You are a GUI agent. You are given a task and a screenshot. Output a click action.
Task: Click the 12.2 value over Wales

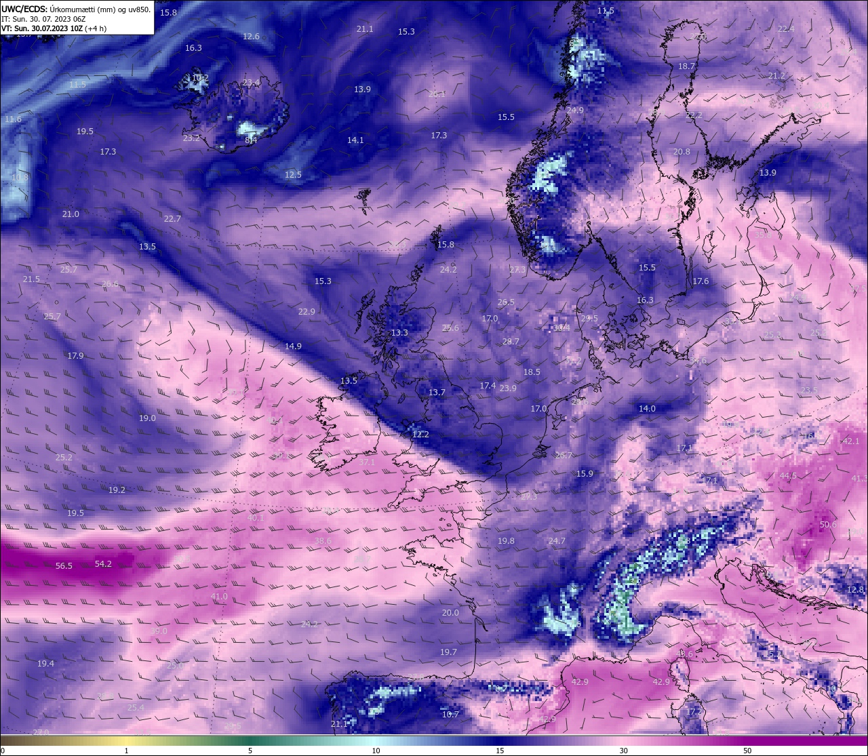point(420,435)
